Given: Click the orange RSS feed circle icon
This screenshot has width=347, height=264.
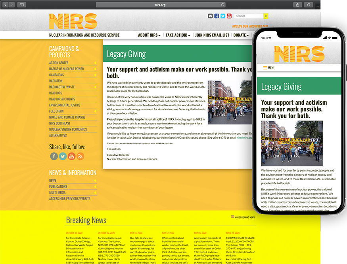Looking at the screenshot, I should (81, 156).
